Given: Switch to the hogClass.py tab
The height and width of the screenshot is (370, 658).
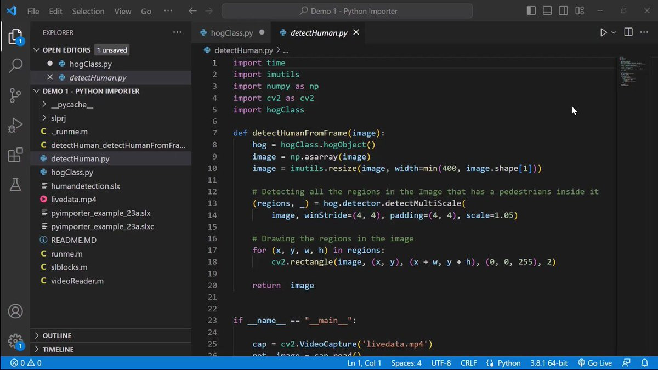Looking at the screenshot, I should (x=232, y=32).
